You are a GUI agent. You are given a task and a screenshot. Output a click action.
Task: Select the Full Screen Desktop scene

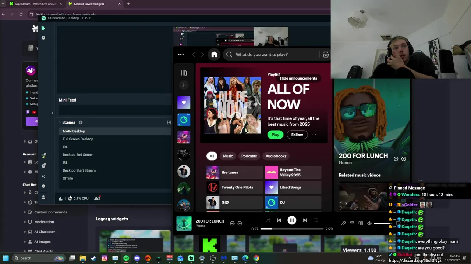114,139
